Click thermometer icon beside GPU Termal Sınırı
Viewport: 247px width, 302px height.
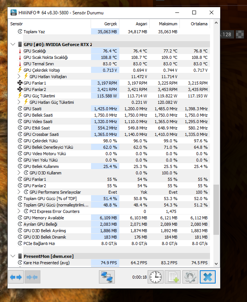(x=20, y=64)
